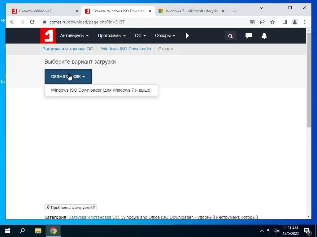Select the 'Скачать Windows ISO Downloader' tab
317x237 pixels.
point(118,11)
